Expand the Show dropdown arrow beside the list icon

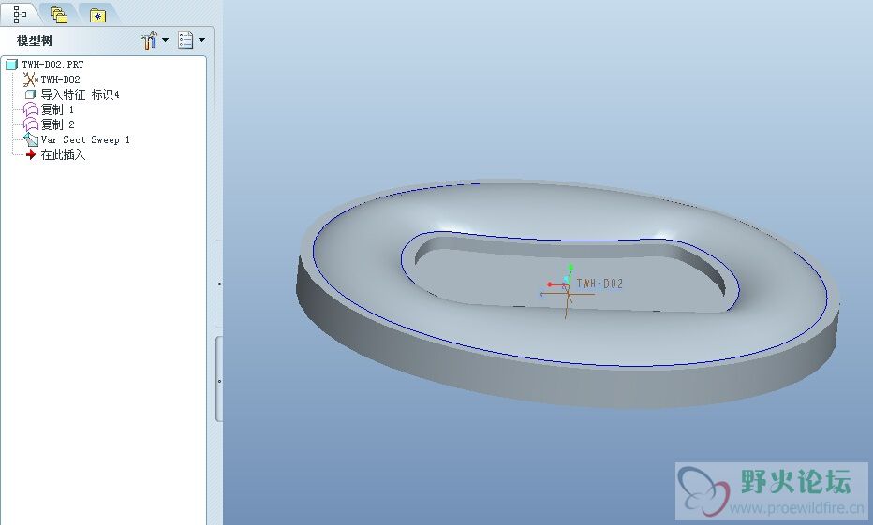[x=201, y=40]
